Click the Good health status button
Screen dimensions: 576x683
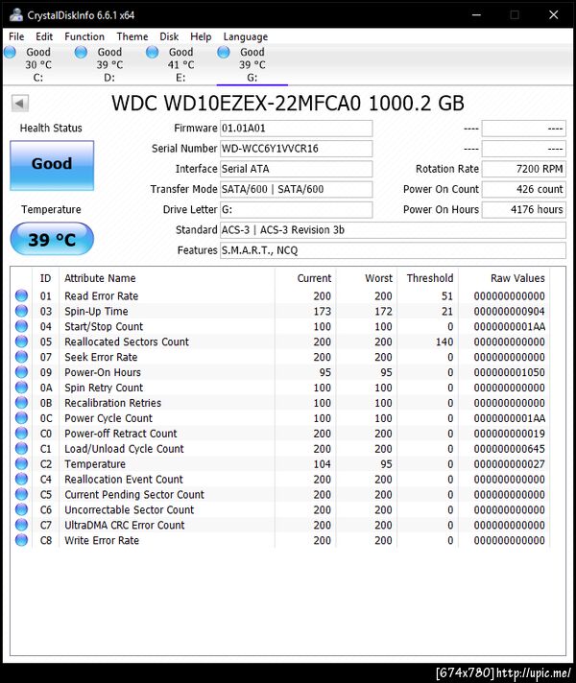click(52, 165)
